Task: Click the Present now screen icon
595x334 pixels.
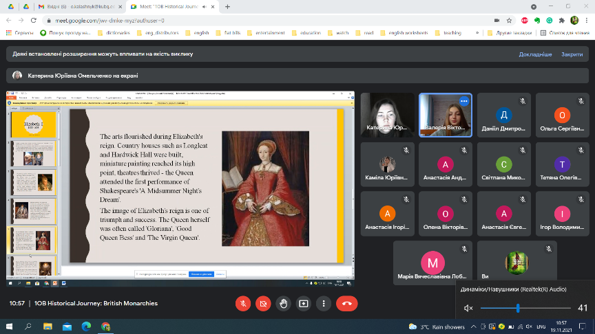Action: point(303,303)
